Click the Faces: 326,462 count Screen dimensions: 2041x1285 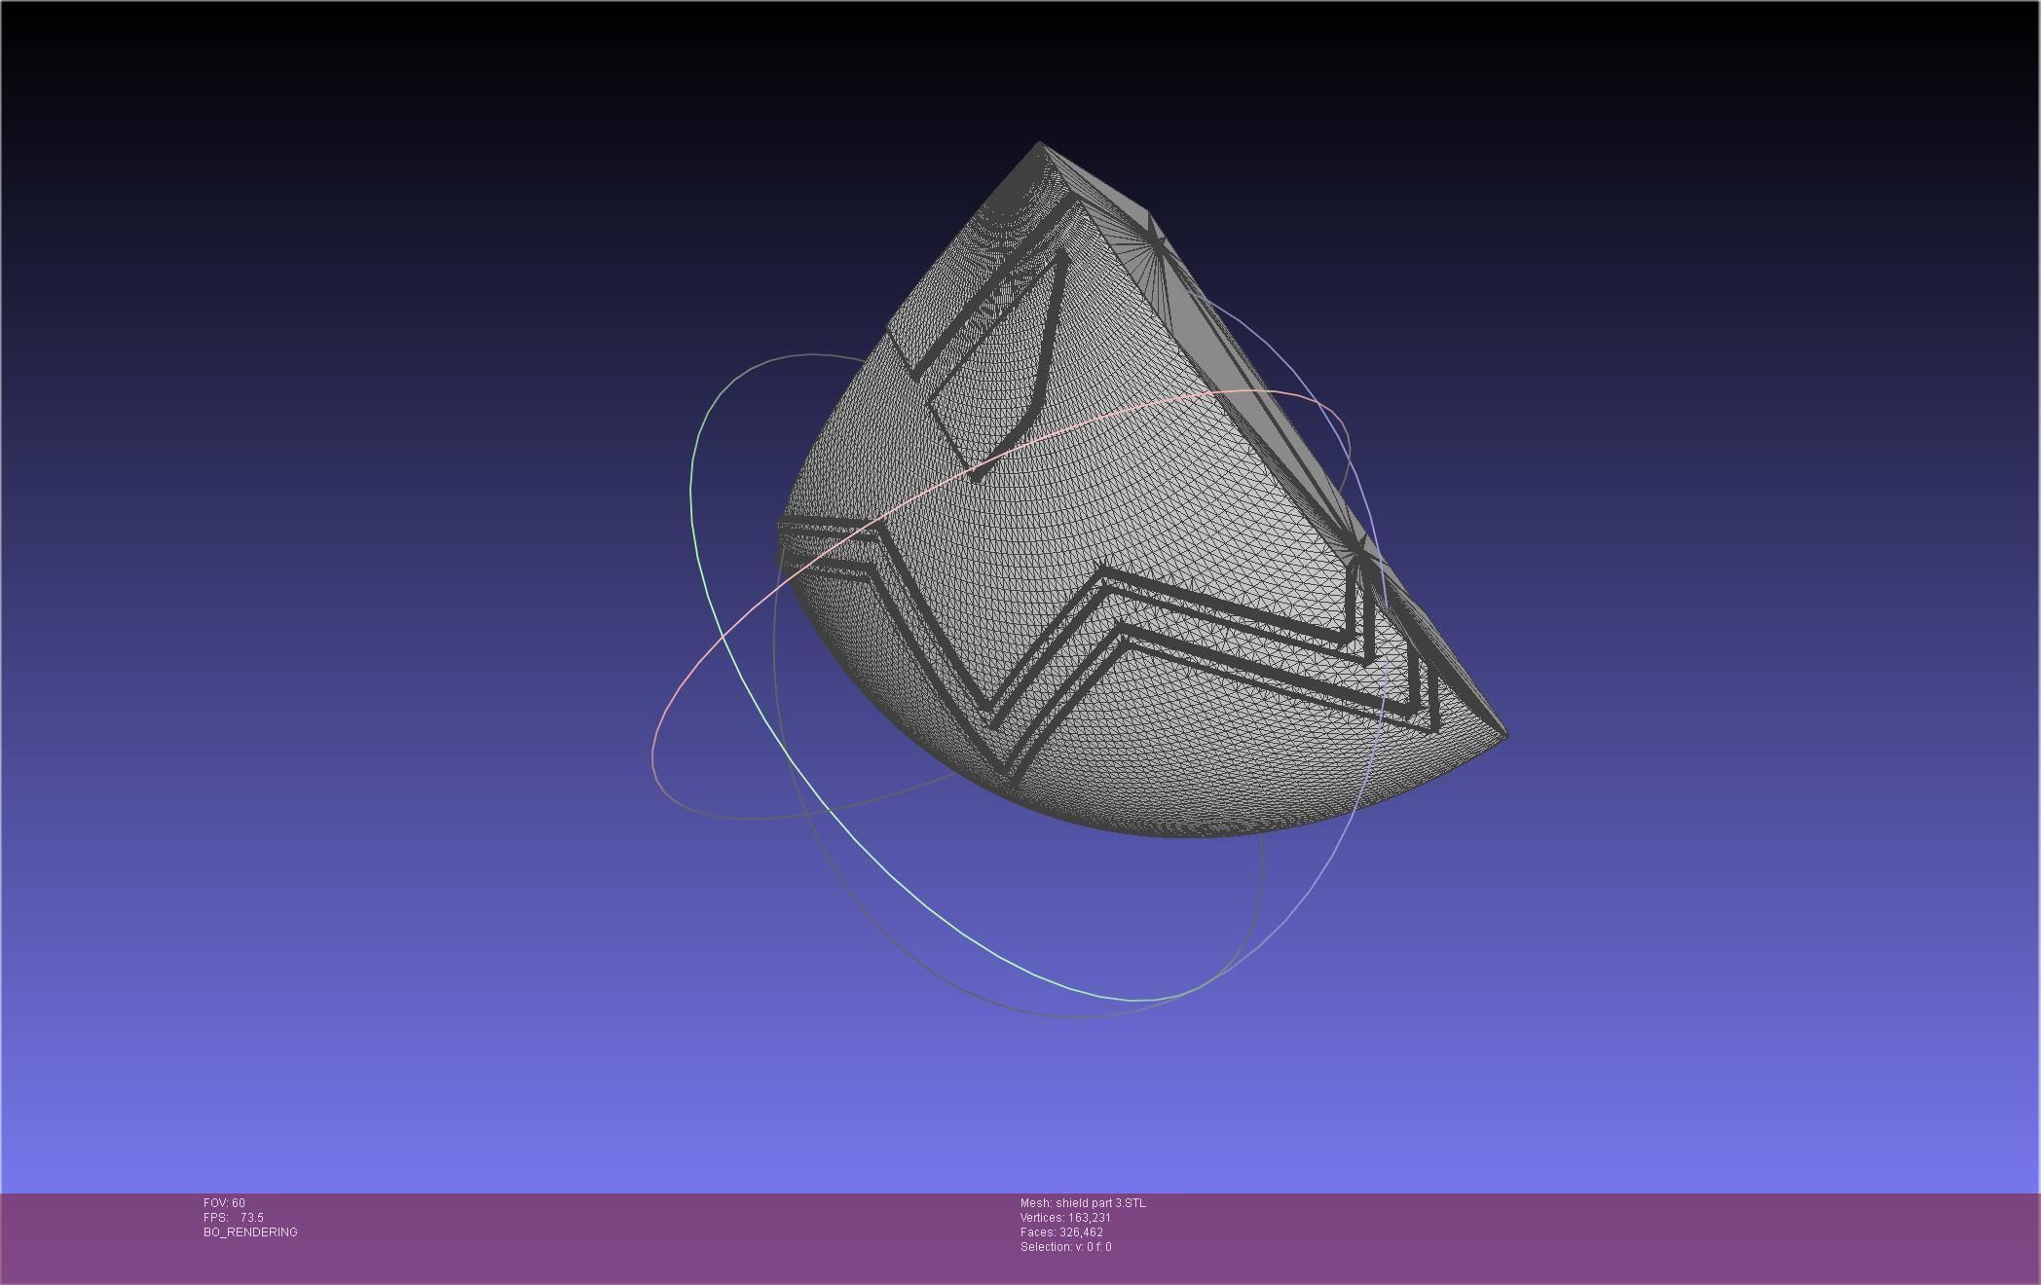click(x=1061, y=1232)
